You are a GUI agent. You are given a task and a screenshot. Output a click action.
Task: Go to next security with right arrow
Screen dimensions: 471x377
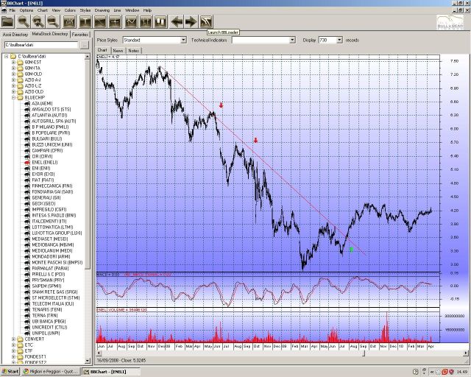click(191, 21)
